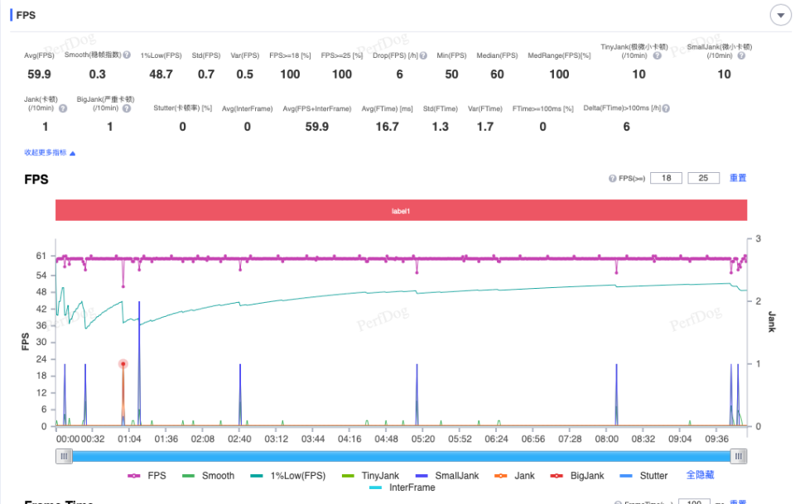
Task: Open help icon for TinyJank metric
Action: (657, 55)
